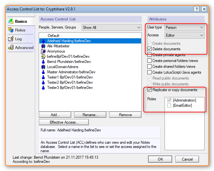The width and height of the screenshot is (214, 171).
Task: Click the Log notebook icon
Action: tap(11, 39)
